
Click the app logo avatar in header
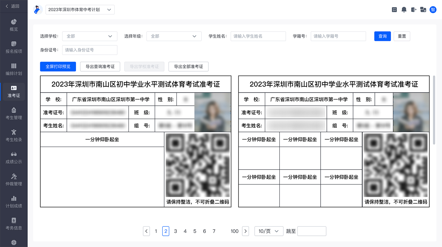tap(37, 10)
